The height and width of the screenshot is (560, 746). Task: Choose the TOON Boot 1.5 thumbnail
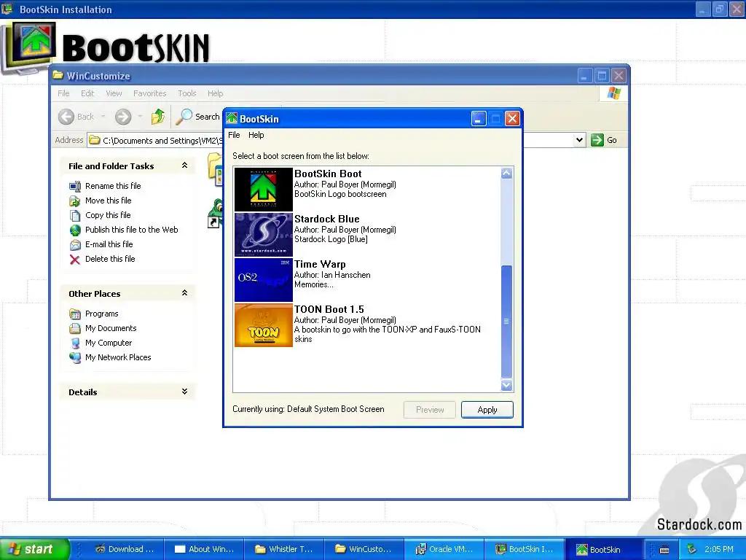[264, 324]
